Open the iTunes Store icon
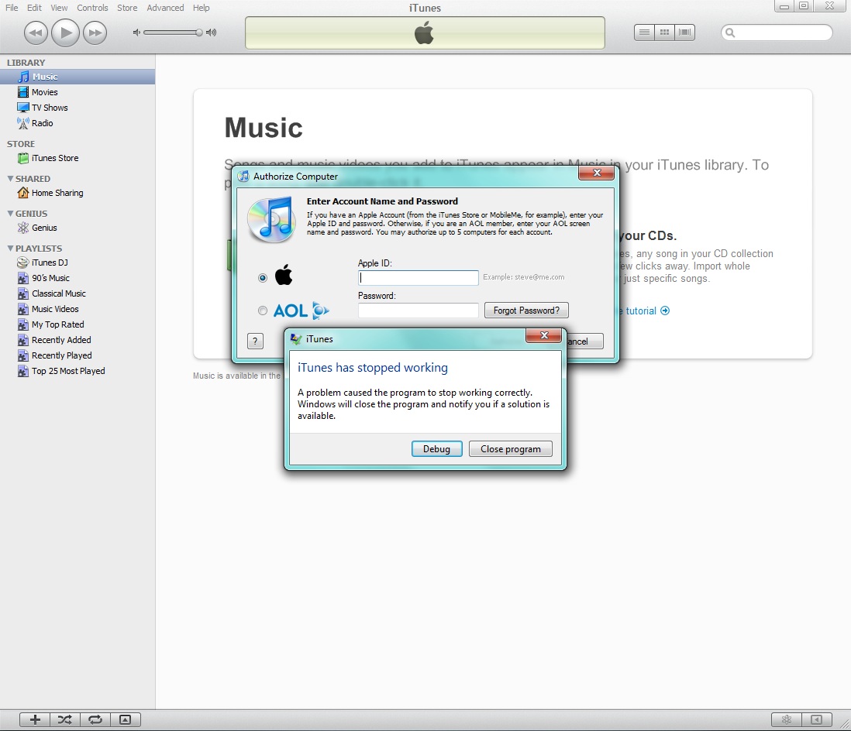The height and width of the screenshot is (731, 851). click(22, 158)
